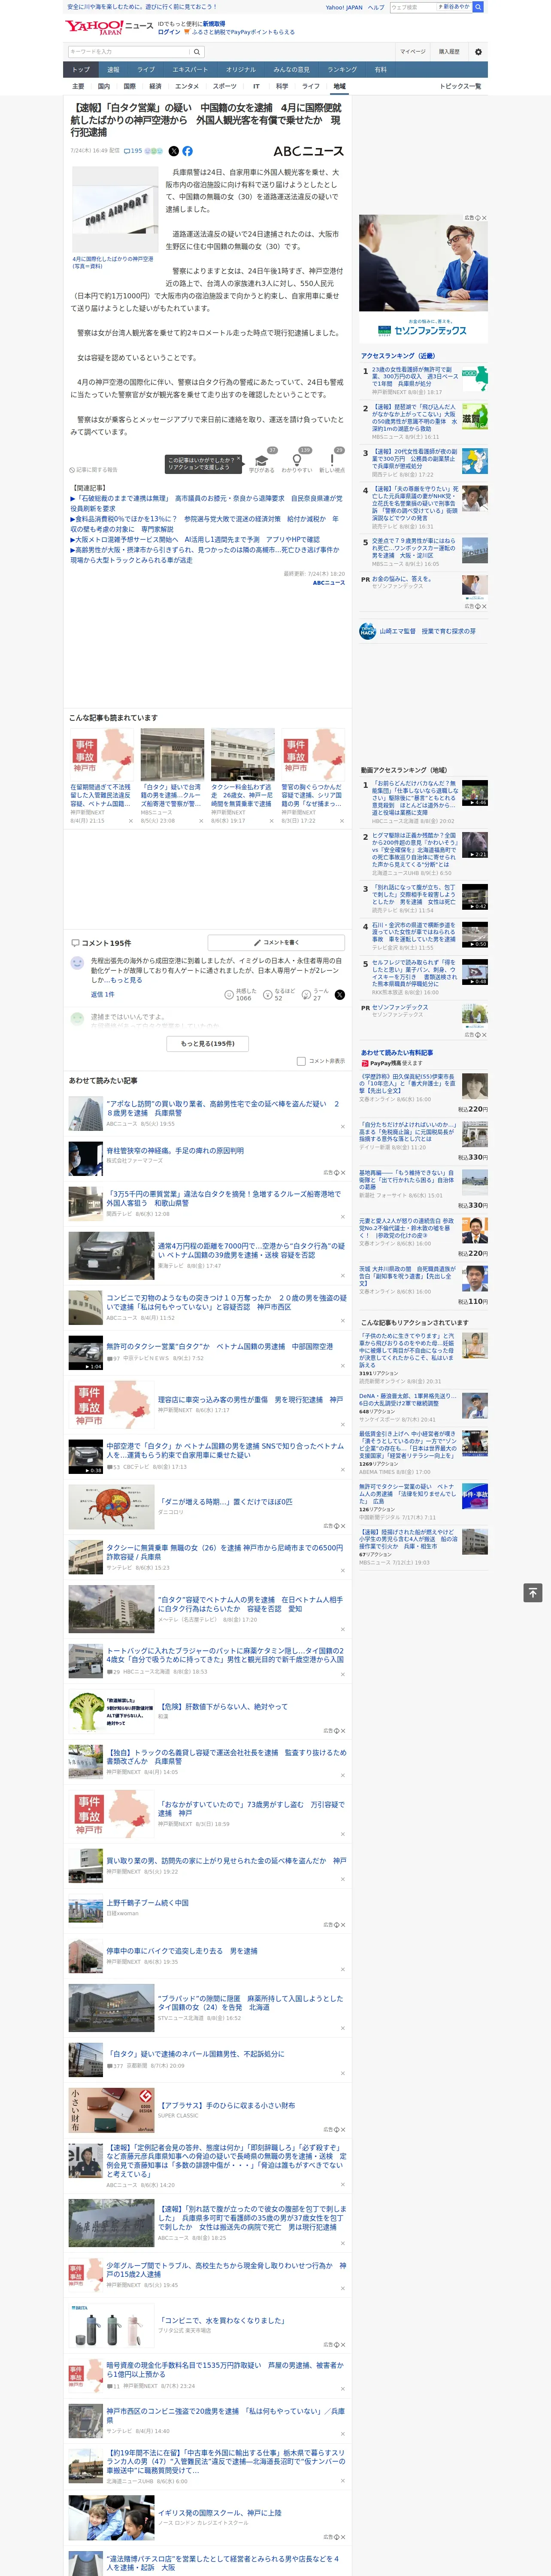The width and height of the screenshot is (551, 2576).
Task: Click the KOBE AIRPORT article photo
Action: point(115,210)
